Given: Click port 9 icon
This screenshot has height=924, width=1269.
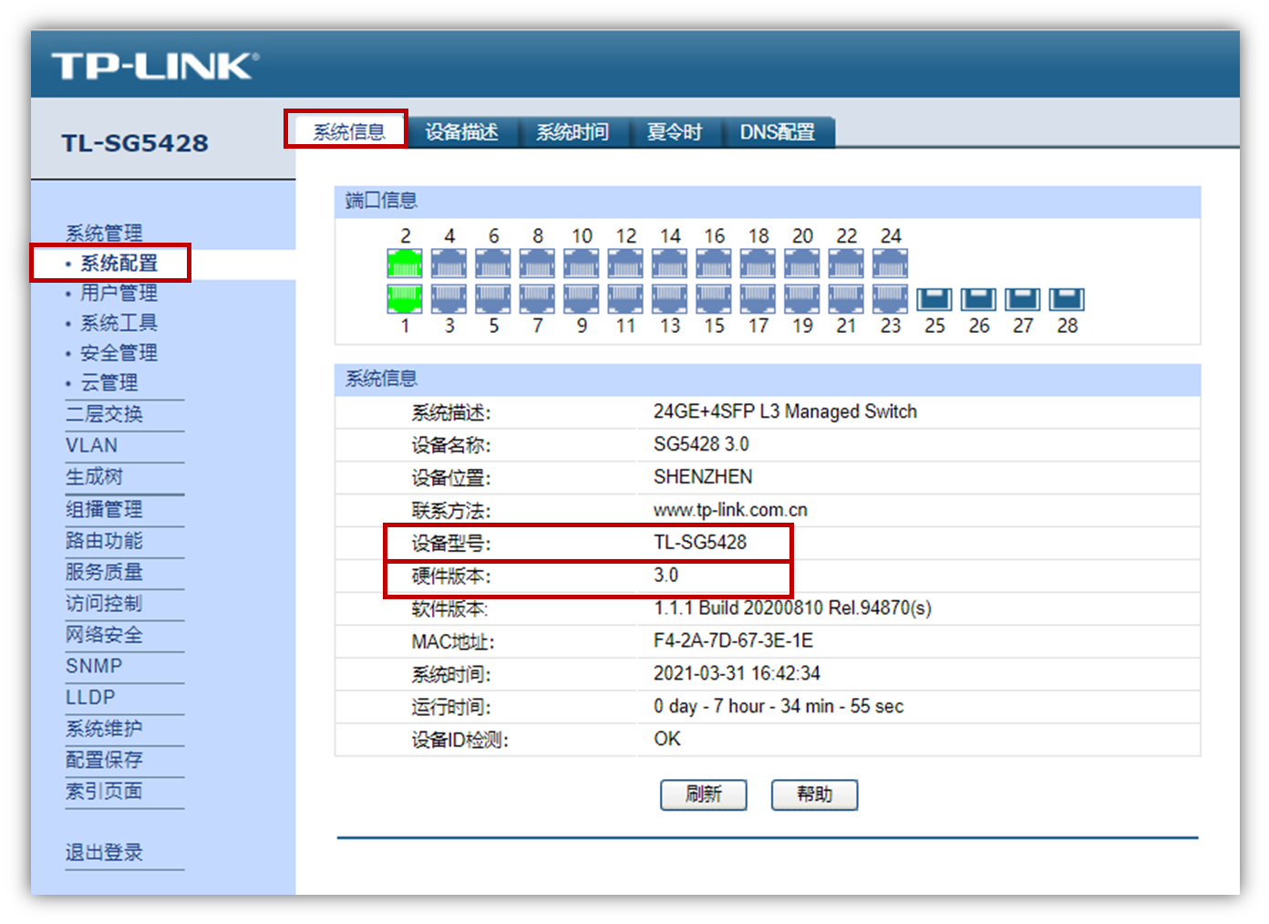Looking at the screenshot, I should (581, 298).
